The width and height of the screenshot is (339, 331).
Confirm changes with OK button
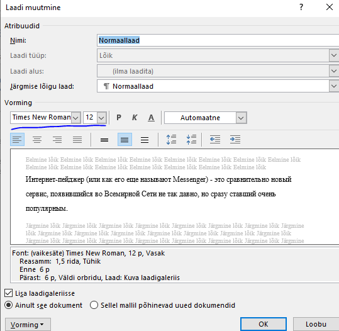click(x=264, y=324)
